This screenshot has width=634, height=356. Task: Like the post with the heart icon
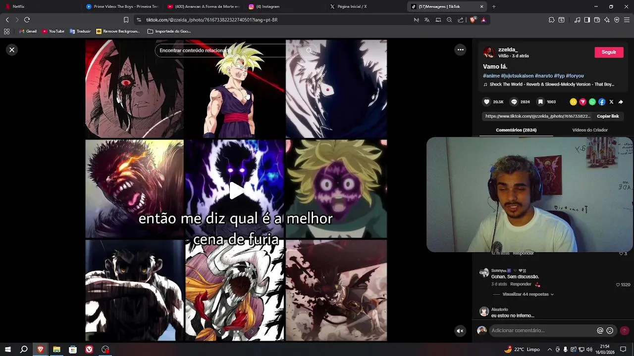pyautogui.click(x=487, y=102)
